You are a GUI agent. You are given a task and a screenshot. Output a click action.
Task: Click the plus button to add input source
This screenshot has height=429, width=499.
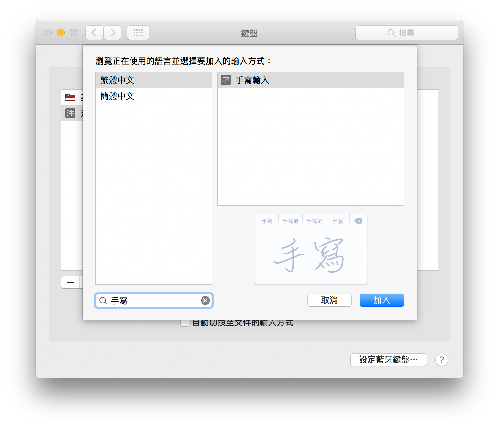70,283
